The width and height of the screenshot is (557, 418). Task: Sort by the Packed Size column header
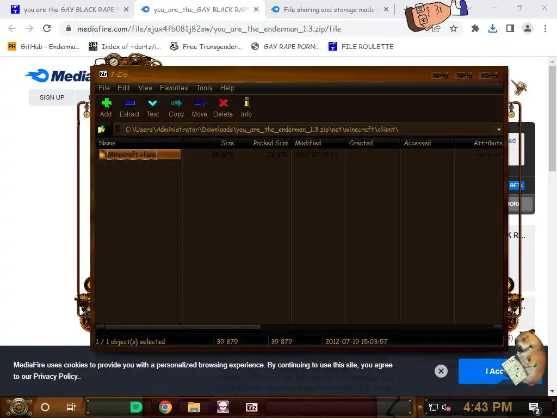[264, 143]
